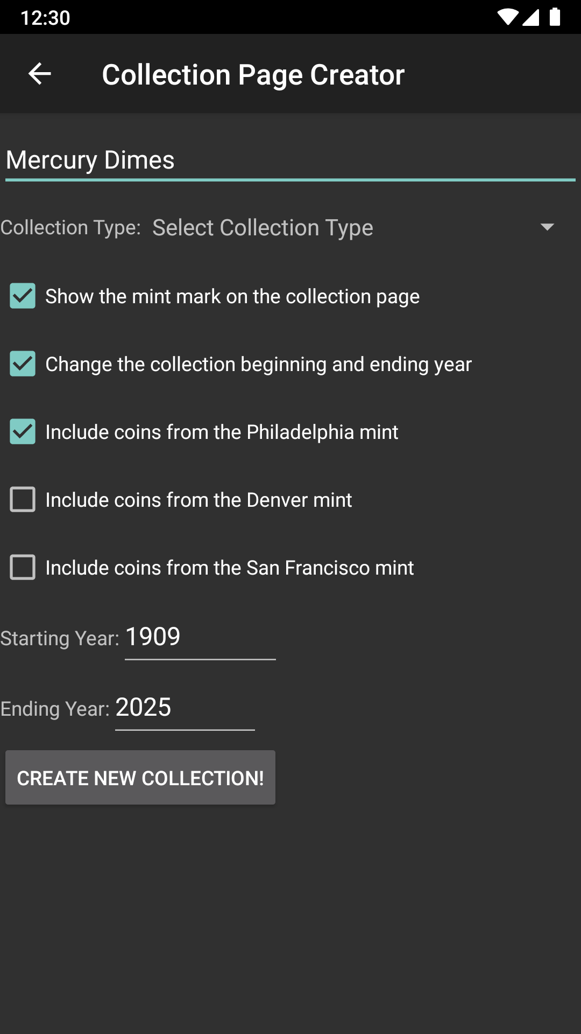The image size is (581, 1034).
Task: Tap the back arrow icon
Action: pos(39,74)
